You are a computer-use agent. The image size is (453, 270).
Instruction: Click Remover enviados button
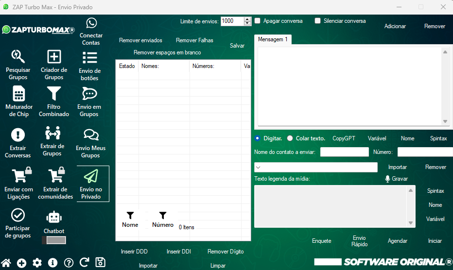click(140, 40)
